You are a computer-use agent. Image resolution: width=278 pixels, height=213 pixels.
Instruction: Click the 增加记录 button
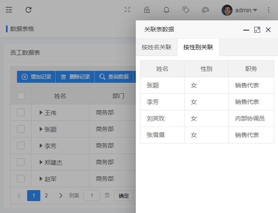tap(37, 77)
